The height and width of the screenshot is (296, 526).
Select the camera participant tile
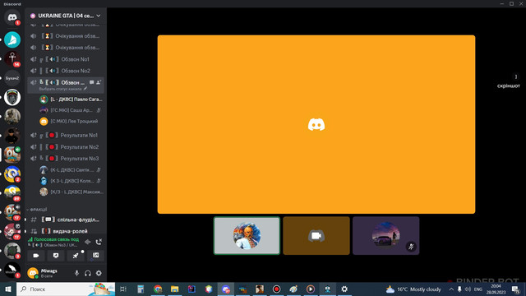(x=316, y=236)
